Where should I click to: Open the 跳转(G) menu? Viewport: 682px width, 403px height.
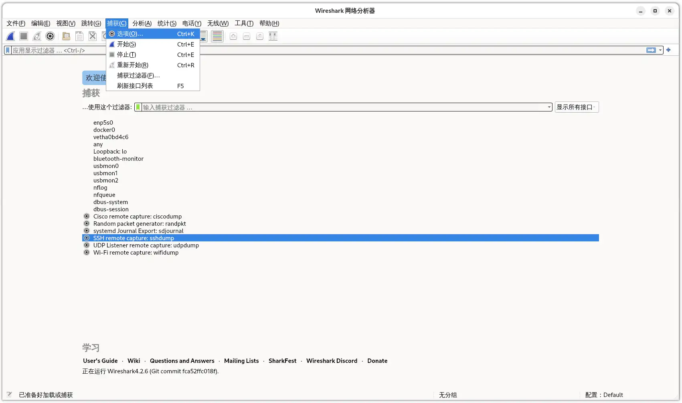click(91, 23)
